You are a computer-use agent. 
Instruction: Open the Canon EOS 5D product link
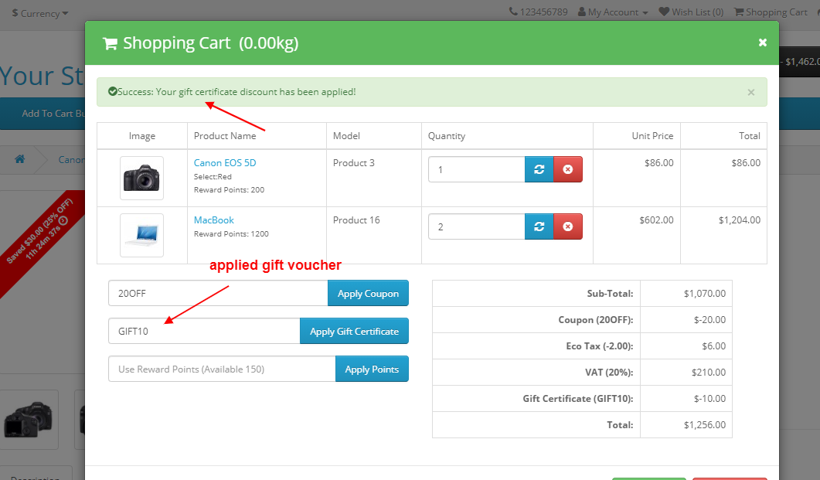[x=223, y=162]
